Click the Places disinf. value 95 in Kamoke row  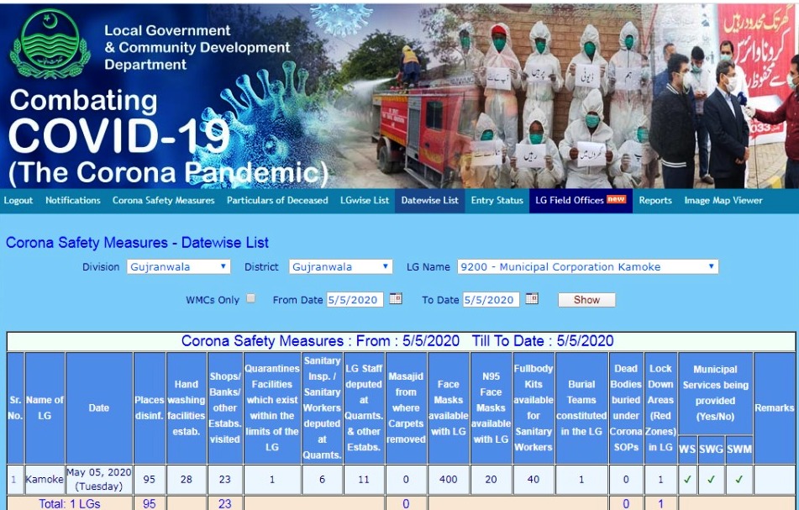tap(150, 480)
